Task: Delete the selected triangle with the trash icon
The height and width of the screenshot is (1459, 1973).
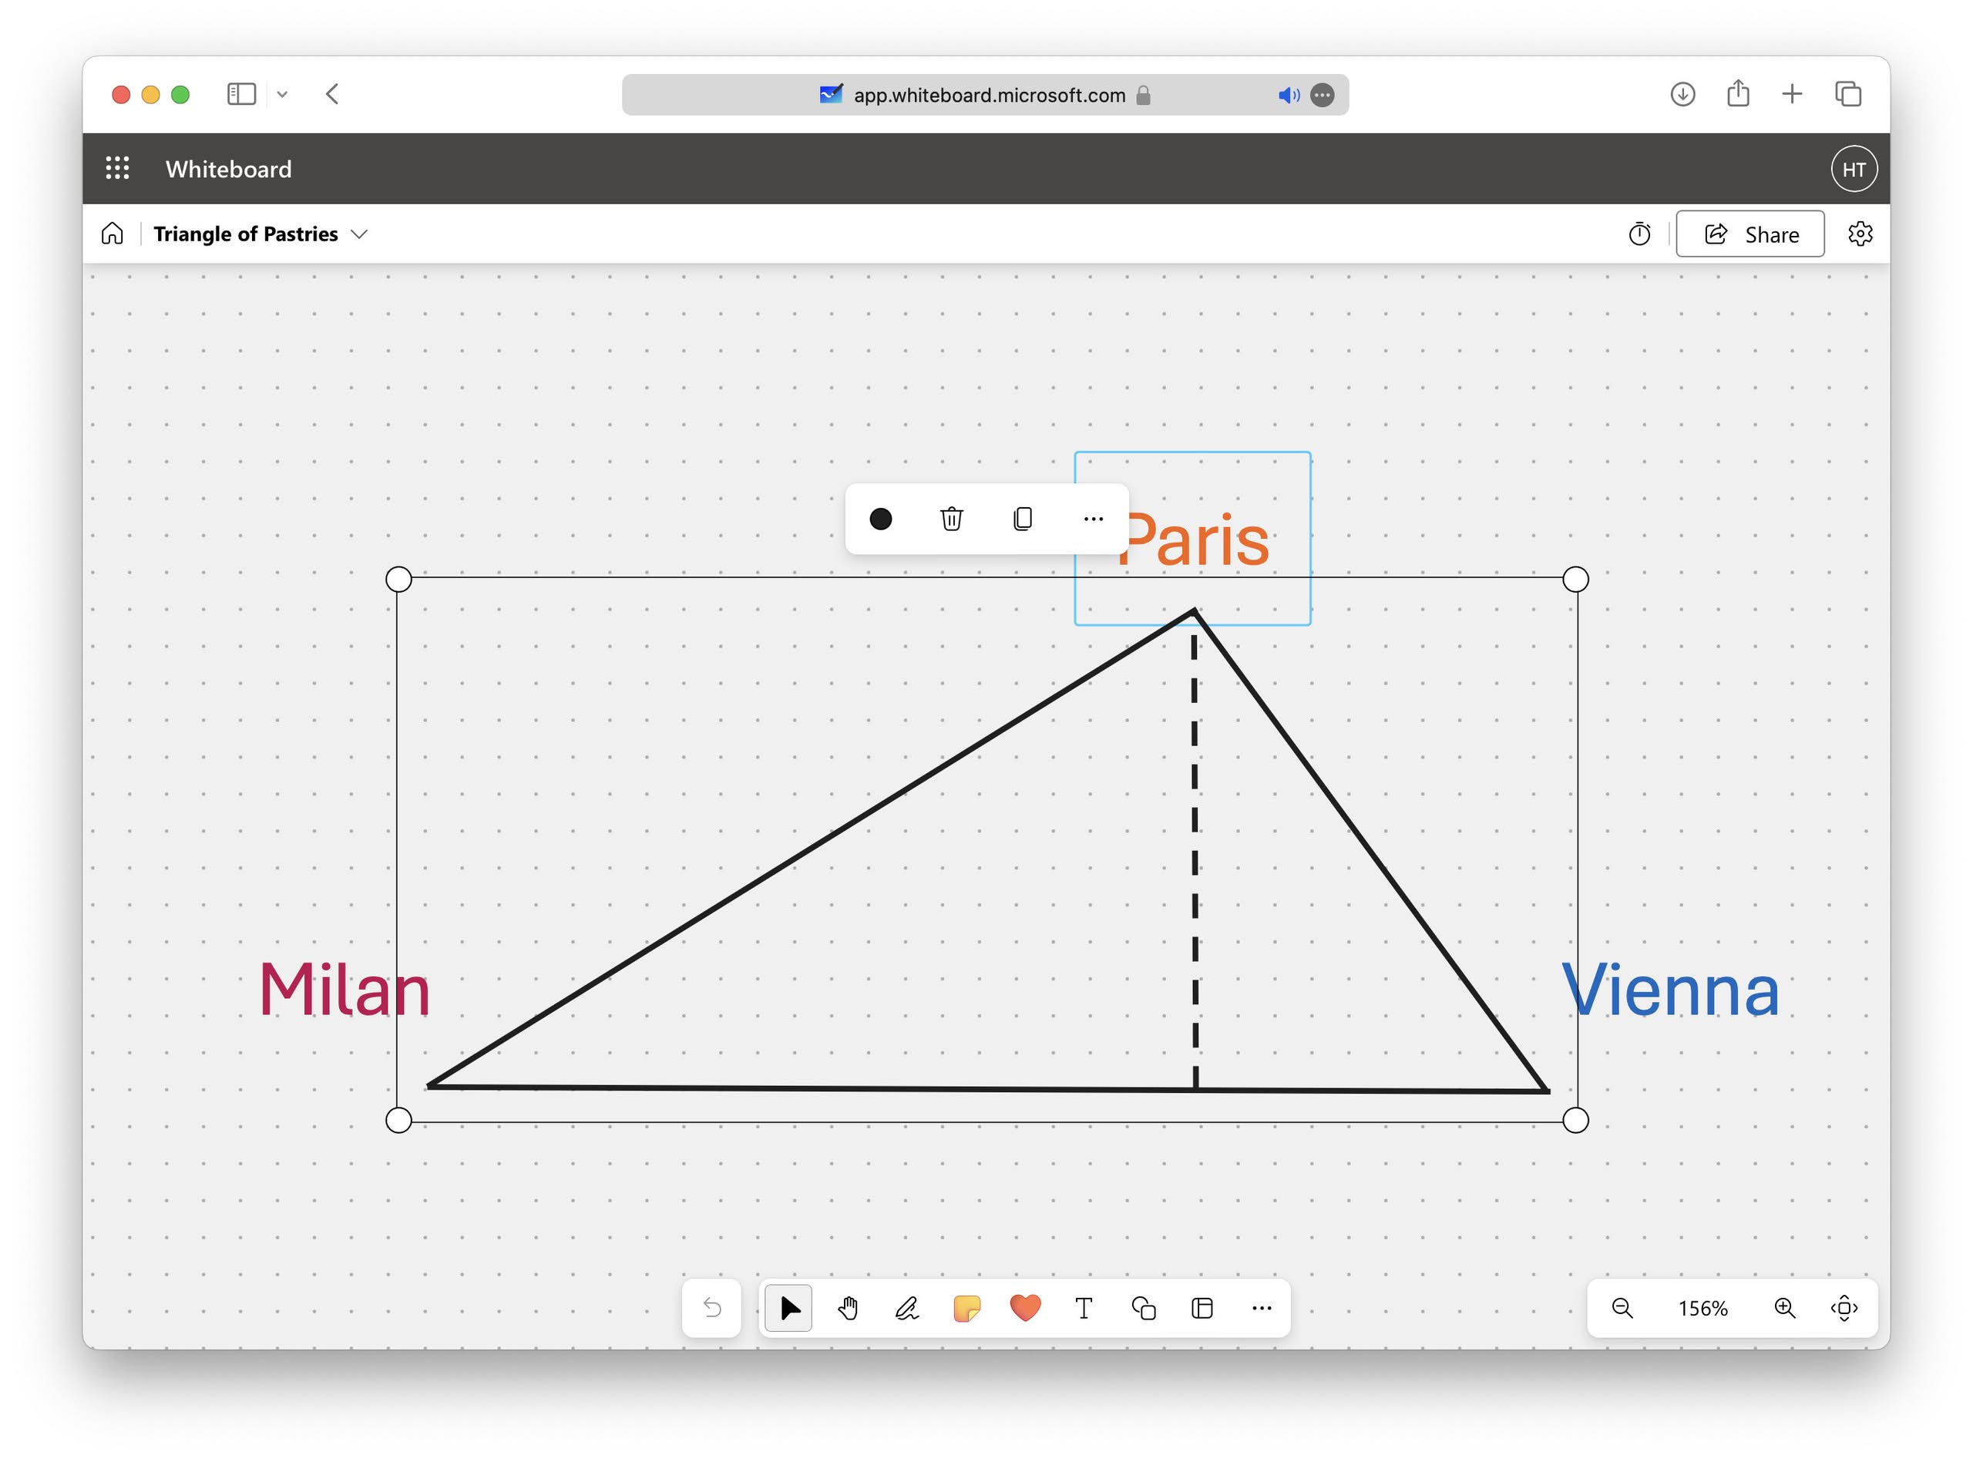Action: pyautogui.click(x=951, y=519)
